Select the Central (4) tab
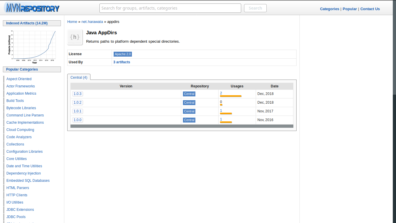 (x=79, y=77)
